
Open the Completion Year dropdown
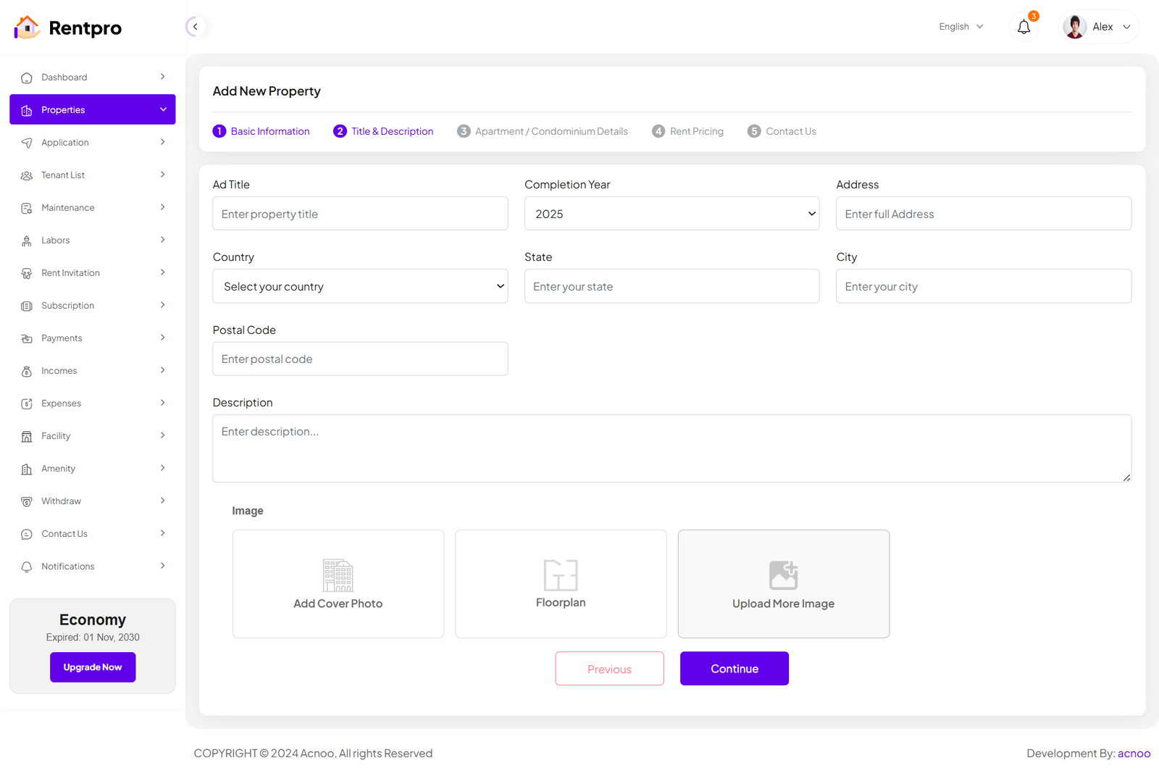click(x=671, y=214)
